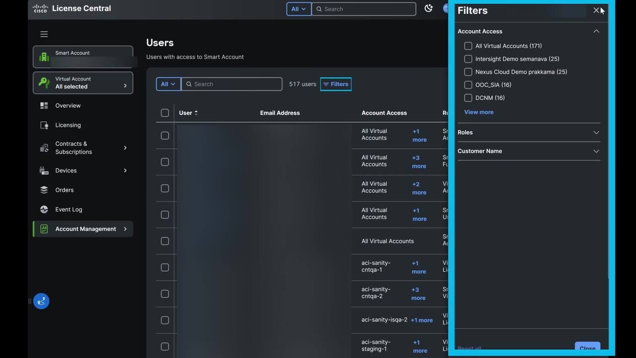The height and width of the screenshot is (358, 636).
Task: Open the hamburger navigation menu
Action: coord(44,34)
